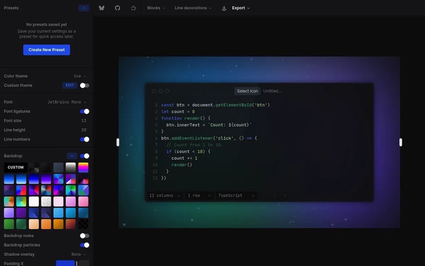The width and height of the screenshot is (425, 266).
Task: Click the Line height value 20
Action: coord(84,130)
